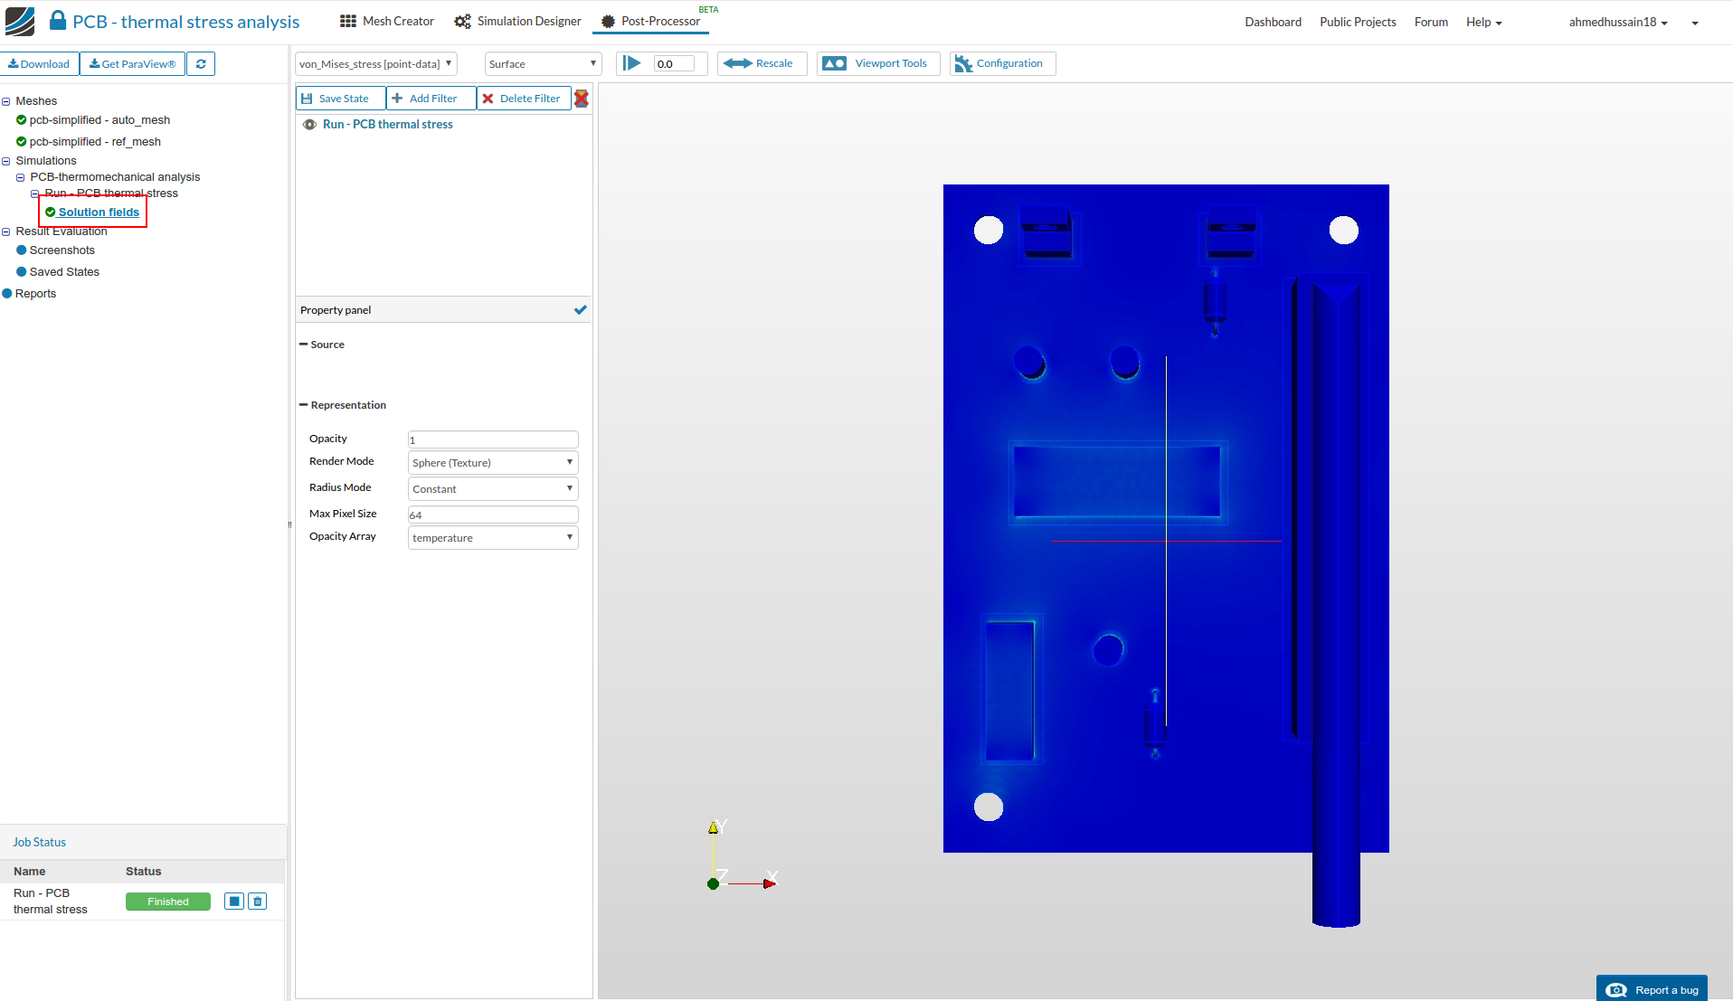Click the Max Pixel Size field
The width and height of the screenshot is (1733, 1001).
point(493,515)
